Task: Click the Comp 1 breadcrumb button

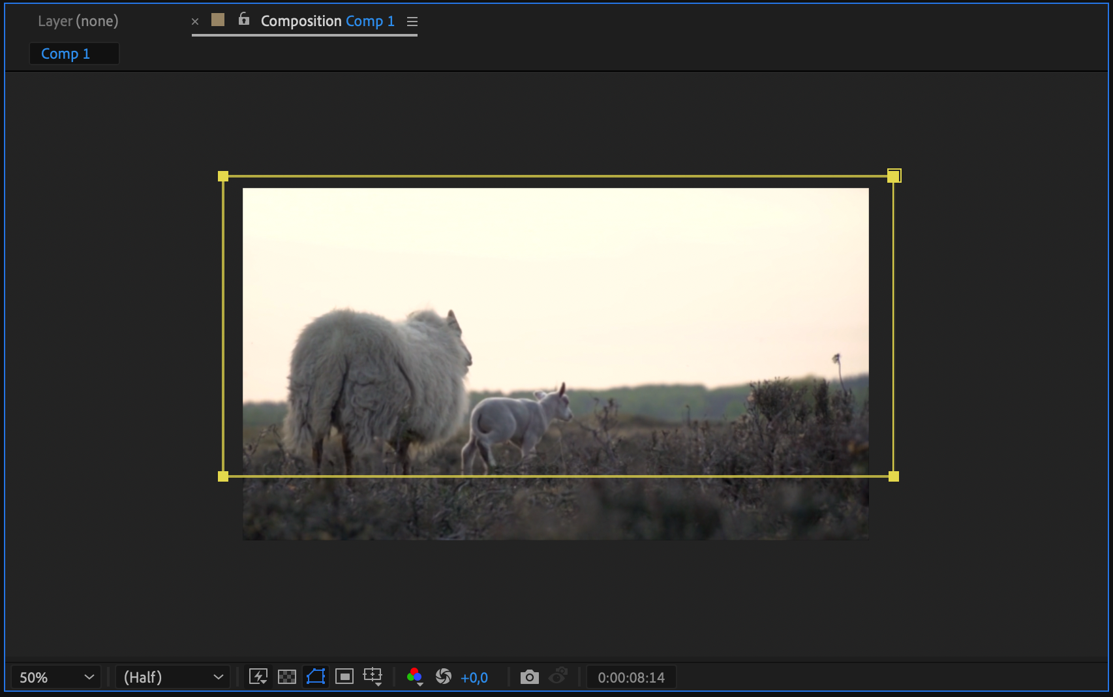Action: click(66, 54)
